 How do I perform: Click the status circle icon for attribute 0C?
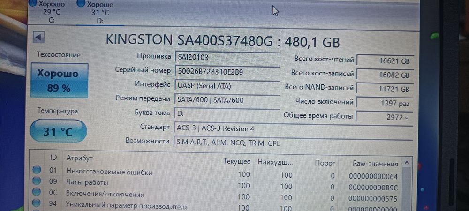pyautogui.click(x=37, y=192)
